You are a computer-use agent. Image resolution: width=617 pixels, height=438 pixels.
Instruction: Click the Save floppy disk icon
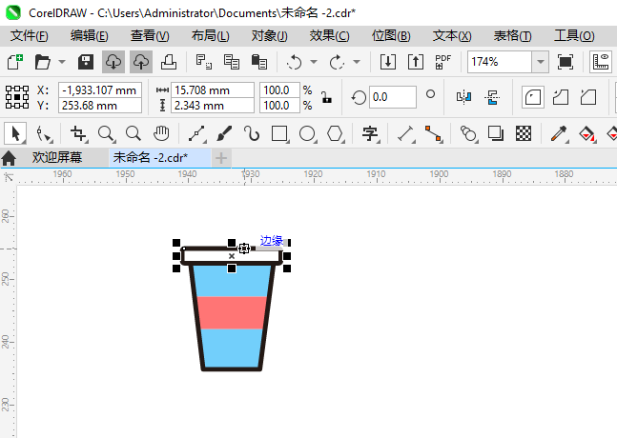point(86,62)
